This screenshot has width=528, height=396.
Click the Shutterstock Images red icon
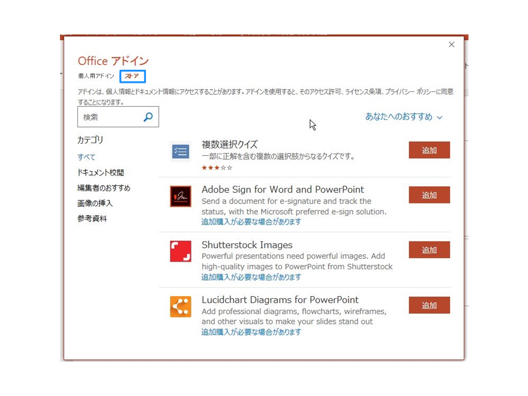tap(180, 251)
